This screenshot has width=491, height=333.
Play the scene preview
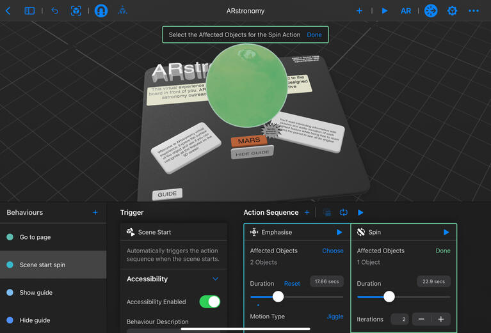pyautogui.click(x=385, y=11)
